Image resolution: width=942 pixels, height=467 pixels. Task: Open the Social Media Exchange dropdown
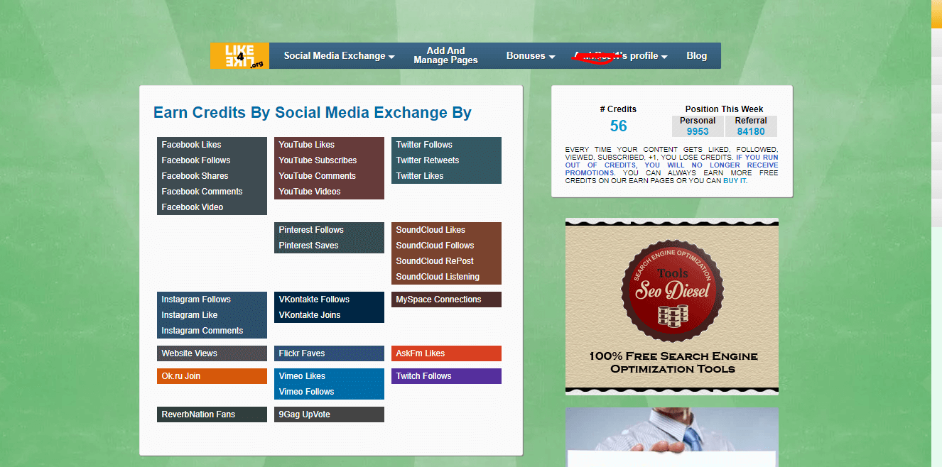pyautogui.click(x=339, y=56)
